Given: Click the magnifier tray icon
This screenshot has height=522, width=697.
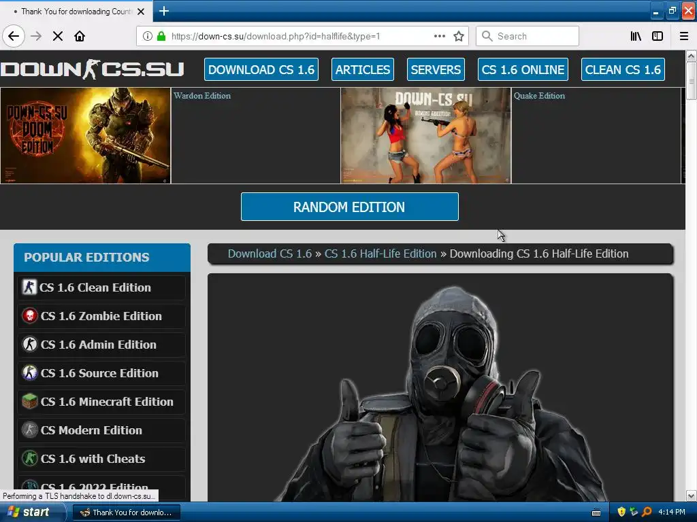Looking at the screenshot, I should 647,512.
